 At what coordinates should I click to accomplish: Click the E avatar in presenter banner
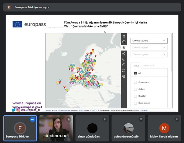[9, 7]
